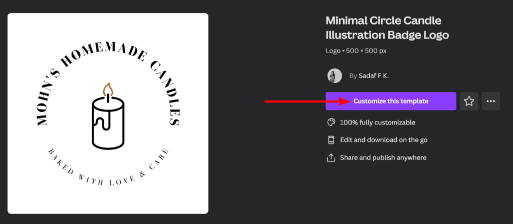The width and height of the screenshot is (513, 224).
Task: Open the three-dot more options menu
Action: (490, 101)
